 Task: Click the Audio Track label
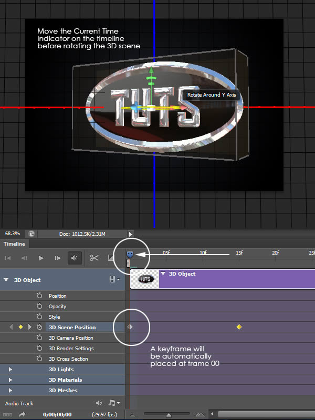click(x=19, y=403)
